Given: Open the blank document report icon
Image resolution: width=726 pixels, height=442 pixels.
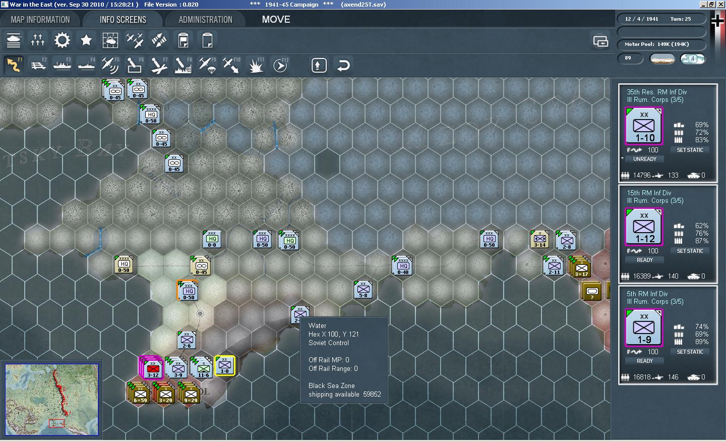Looking at the screenshot, I should pyautogui.click(x=207, y=40).
